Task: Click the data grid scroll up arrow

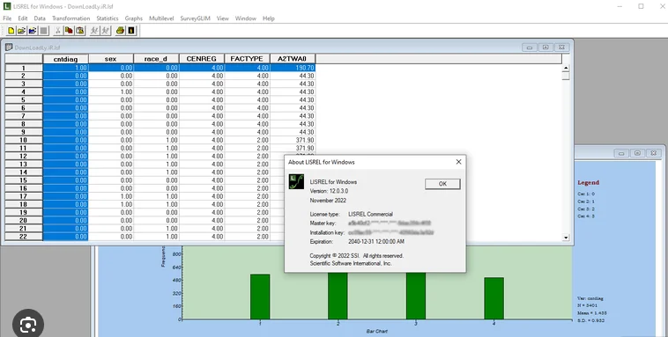Action: tap(566, 68)
